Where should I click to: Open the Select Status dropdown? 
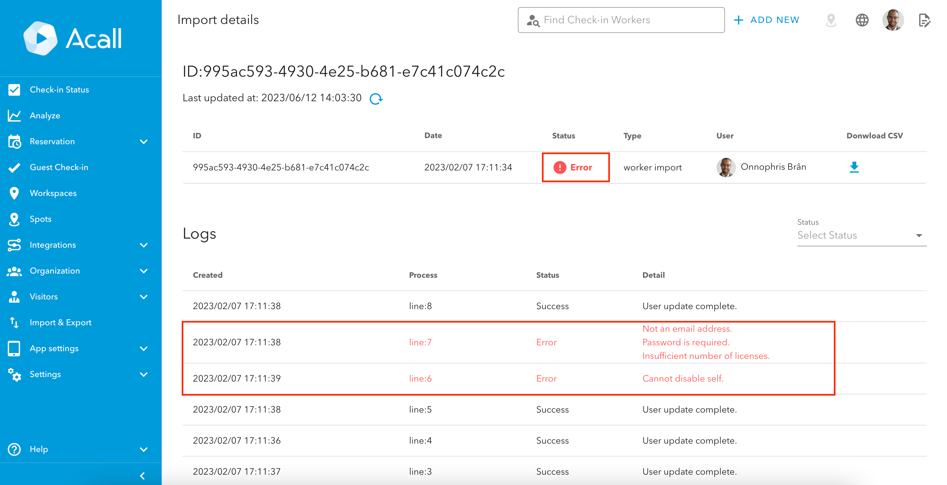click(862, 235)
